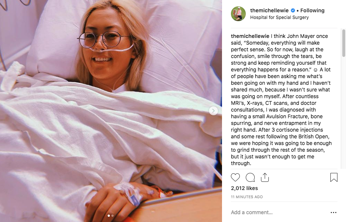Save post using bookmark icon
Image resolution: width=346 pixels, height=222 pixels.
pyautogui.click(x=334, y=177)
